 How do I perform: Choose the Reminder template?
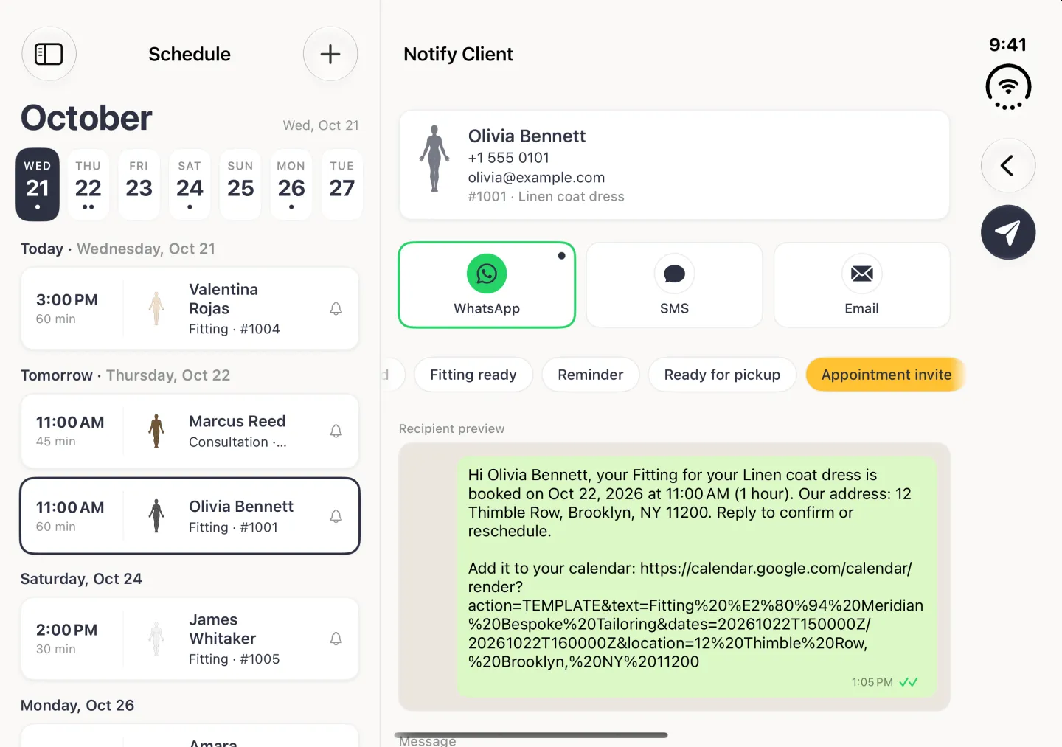point(591,375)
